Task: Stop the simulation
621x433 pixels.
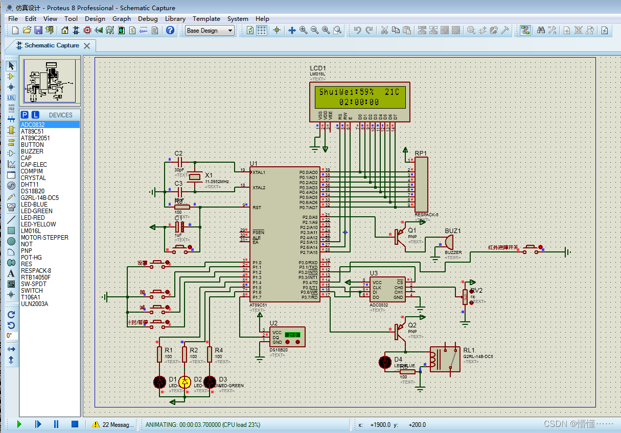Action: click(x=75, y=424)
